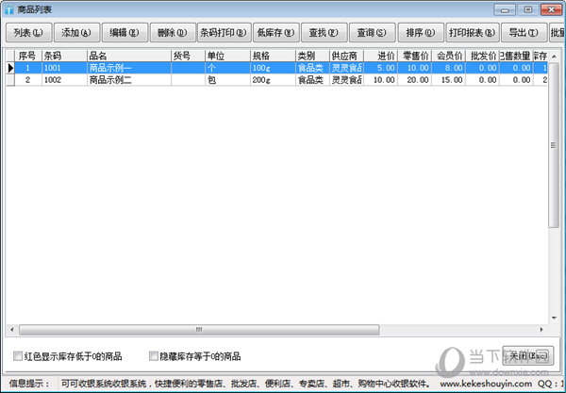Show 低库存 low stock items
Viewport: 566px width, 393px height.
tap(276, 33)
